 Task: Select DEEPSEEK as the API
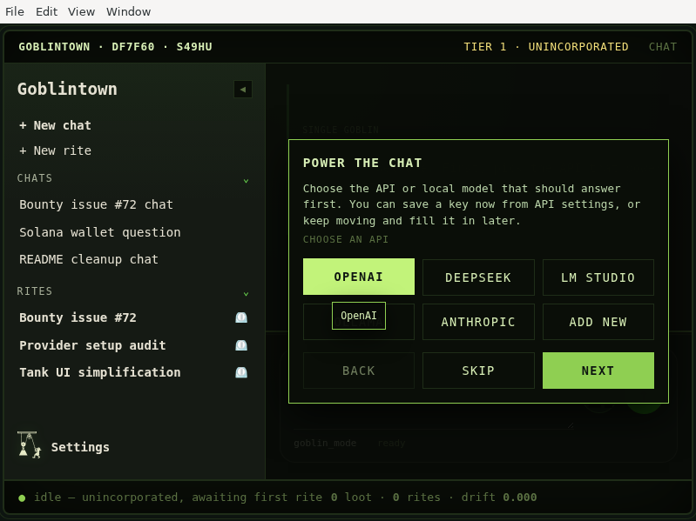[x=478, y=277]
